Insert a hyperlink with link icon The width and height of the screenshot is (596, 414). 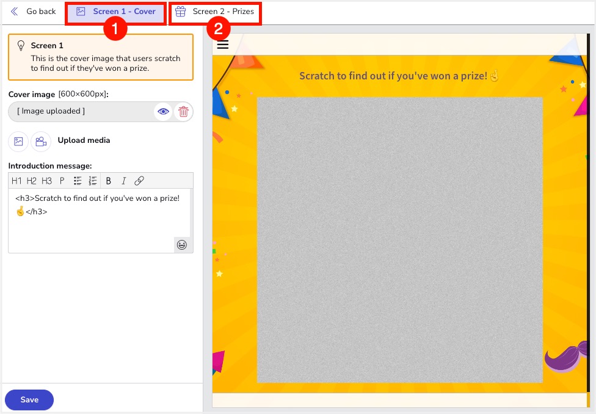point(139,181)
